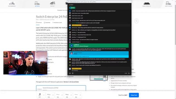
Task: Click the 0/200 character counter in chat
Action: pyautogui.click(x=126, y=73)
